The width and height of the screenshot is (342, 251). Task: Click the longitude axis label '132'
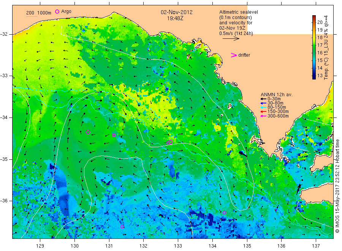pyautogui.click(x=144, y=246)
